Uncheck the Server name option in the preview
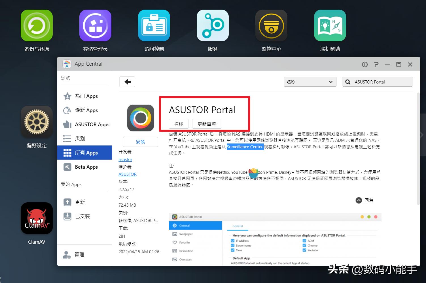 tap(233, 245)
